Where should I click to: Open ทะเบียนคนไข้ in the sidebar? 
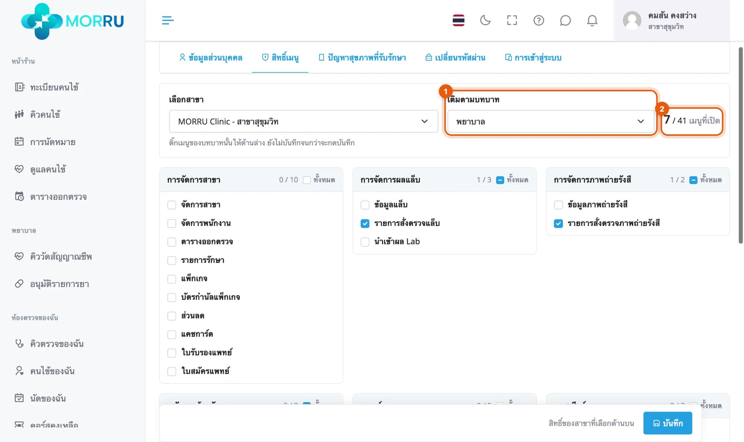point(46,87)
